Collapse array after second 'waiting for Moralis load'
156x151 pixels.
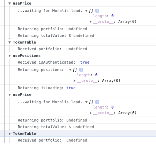click(86, 102)
